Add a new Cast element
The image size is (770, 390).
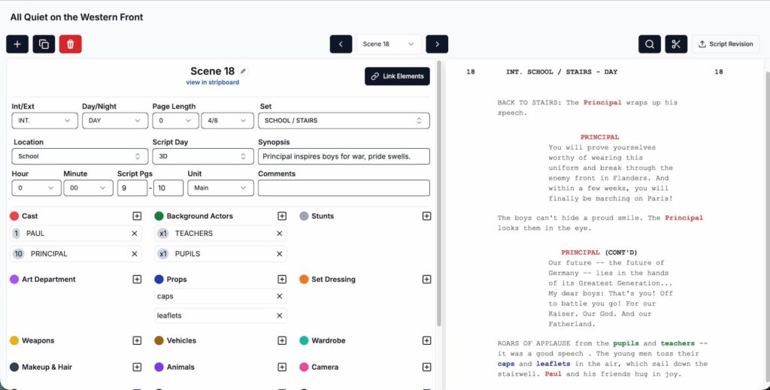click(x=137, y=216)
